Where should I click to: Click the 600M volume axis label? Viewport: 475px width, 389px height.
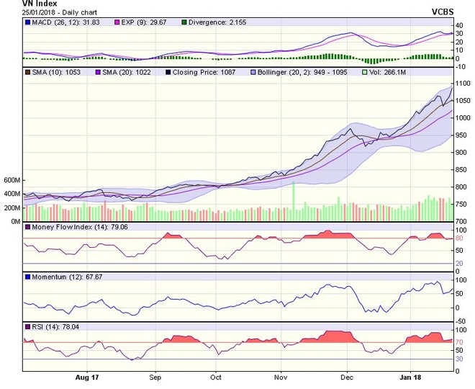(12, 180)
